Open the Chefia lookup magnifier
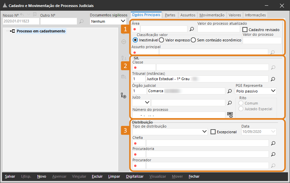Screen dimensions: 290x183 point(273,143)
